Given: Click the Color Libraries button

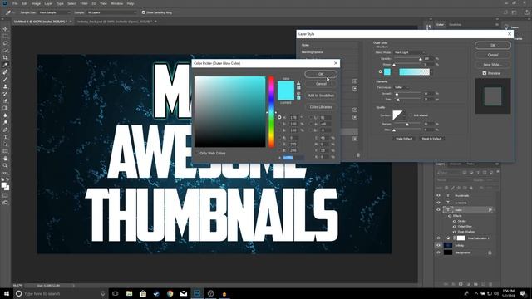Looking at the screenshot, I should (321, 107).
